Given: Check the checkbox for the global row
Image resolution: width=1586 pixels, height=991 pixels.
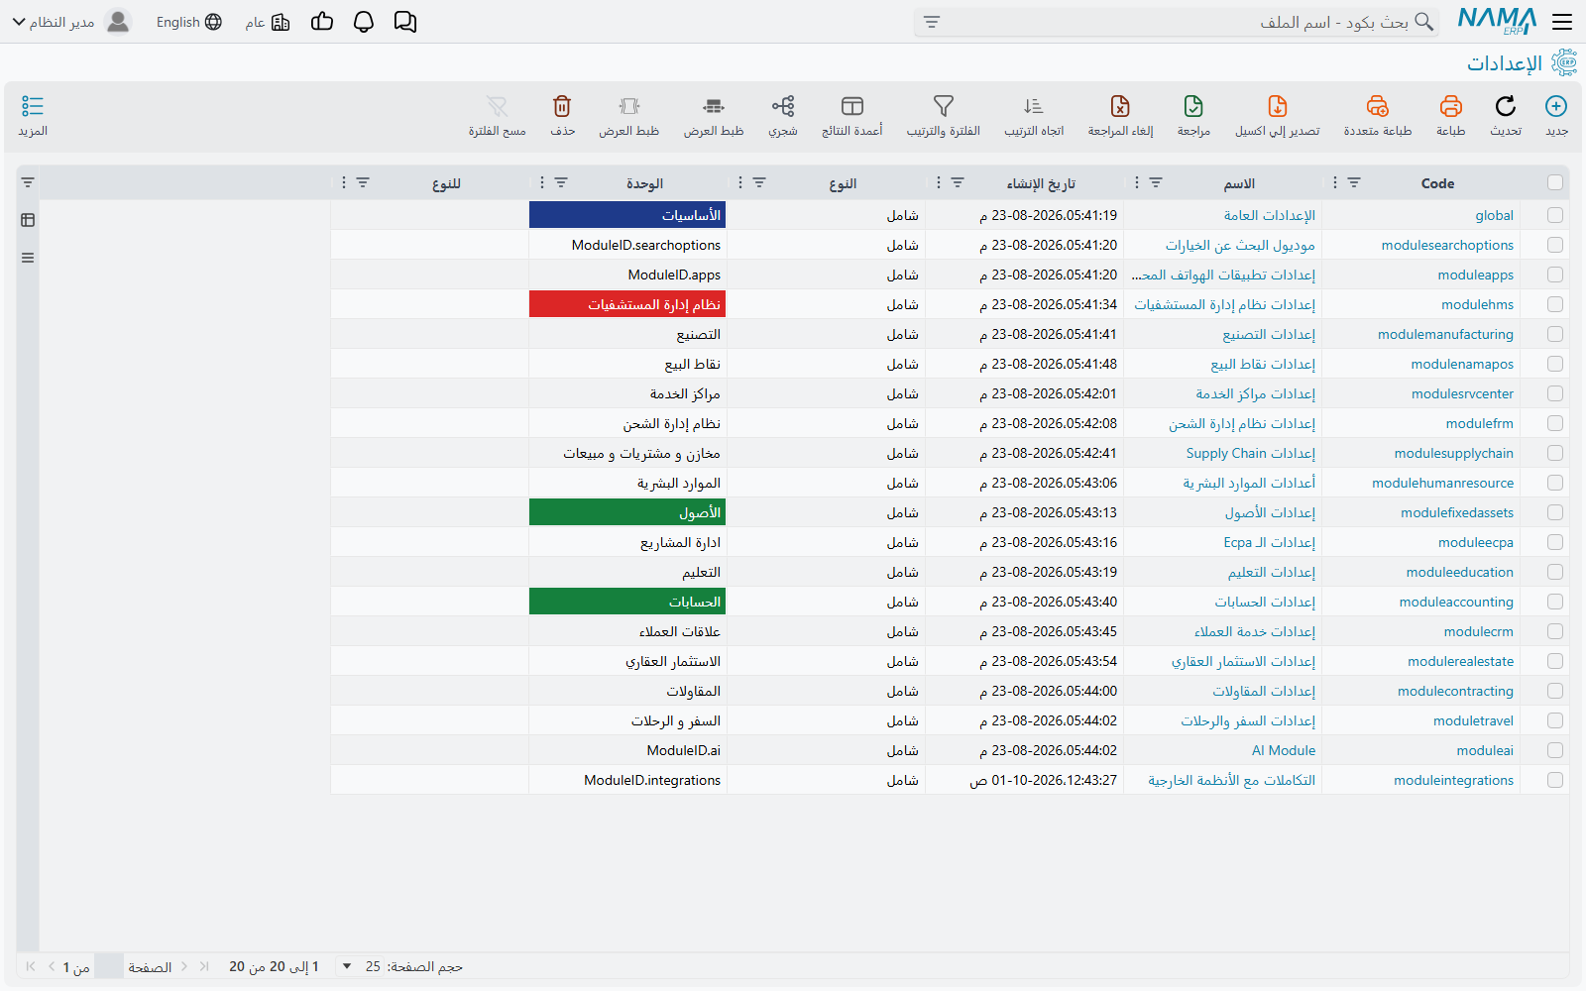Looking at the screenshot, I should pyautogui.click(x=1555, y=215).
